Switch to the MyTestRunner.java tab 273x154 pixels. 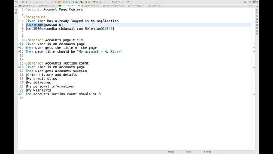click(46, 6)
